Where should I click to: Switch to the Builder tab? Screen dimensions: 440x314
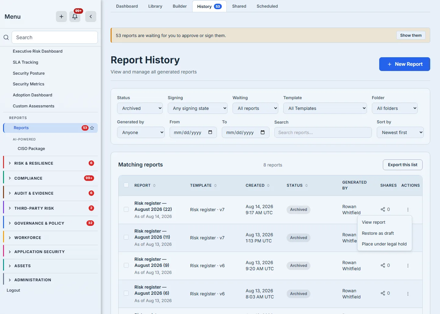(x=180, y=6)
